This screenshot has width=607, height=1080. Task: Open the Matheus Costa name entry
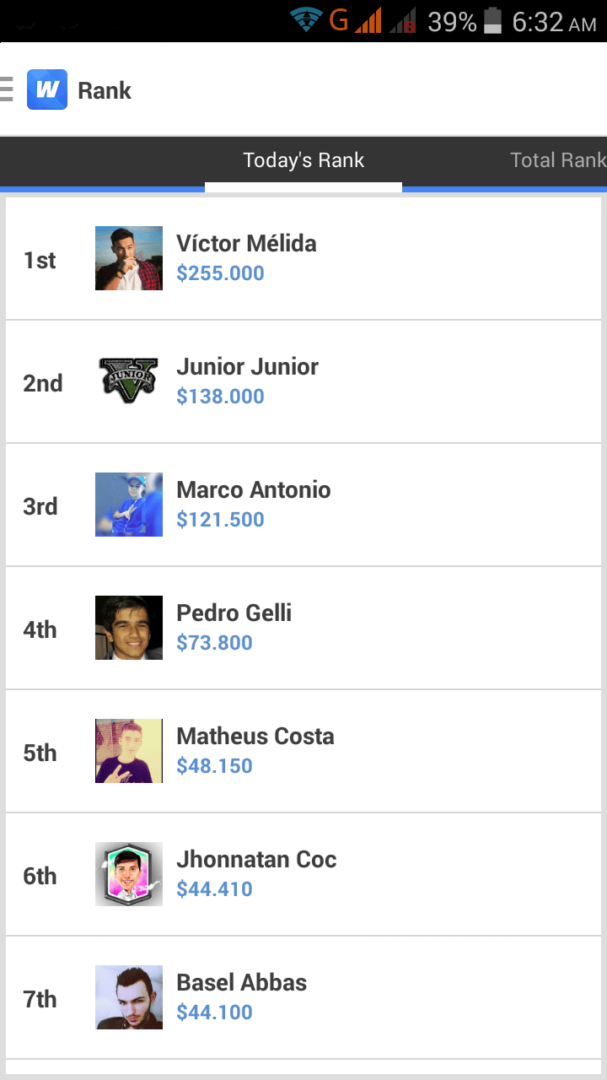click(x=255, y=737)
